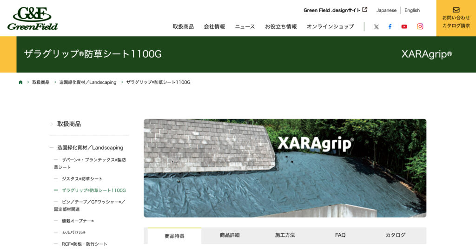476x249 pixels.
Task: Select the 商品特長 tab
Action: click(x=175, y=236)
